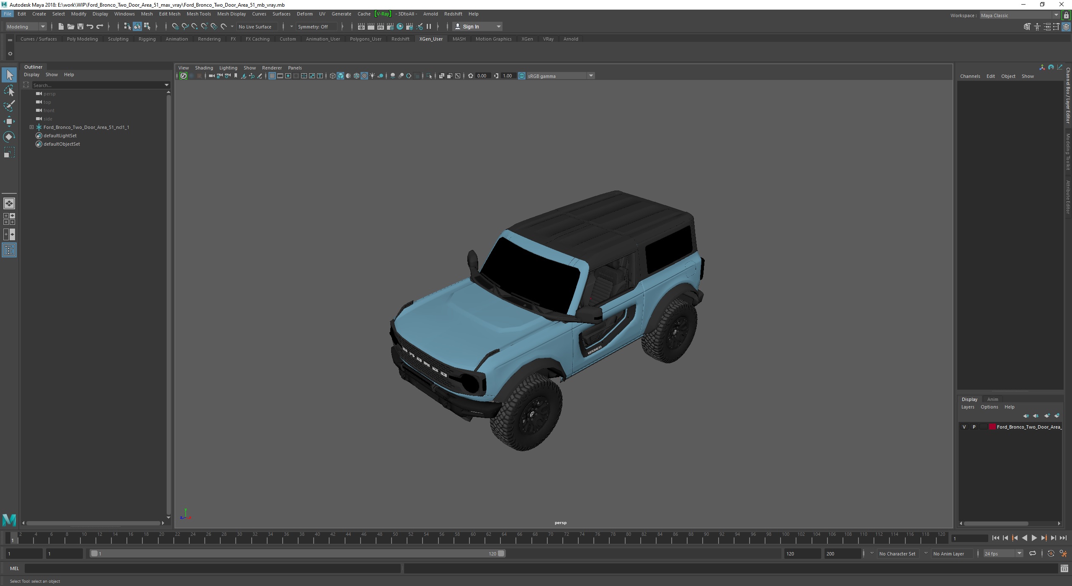Render the current frame icon
Viewport: 1072px width, 586px height.
[371, 27]
